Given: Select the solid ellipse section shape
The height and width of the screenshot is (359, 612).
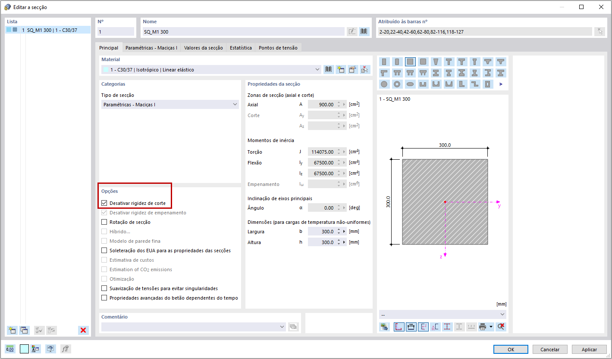Looking at the screenshot, I should point(410,84).
